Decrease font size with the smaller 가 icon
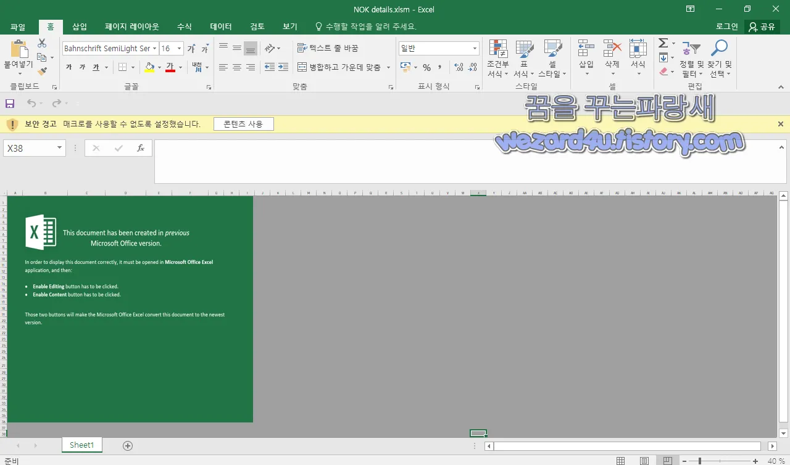The image size is (790, 465). (x=204, y=49)
